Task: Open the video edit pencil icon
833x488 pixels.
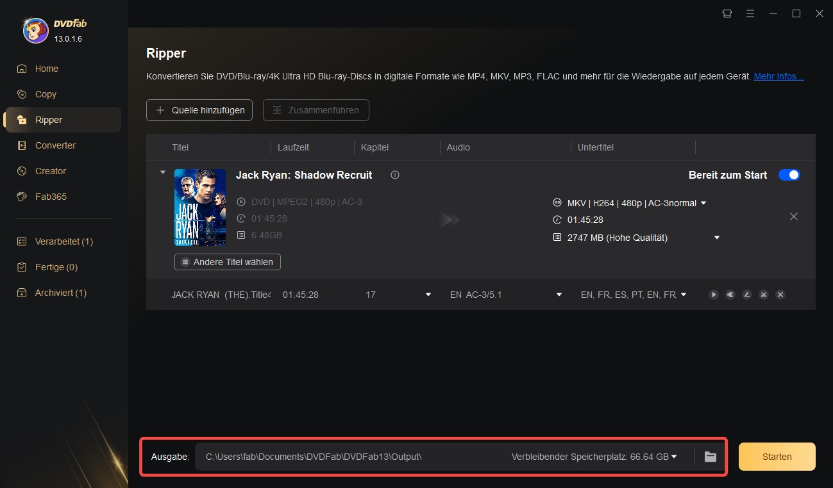Action: pos(747,295)
